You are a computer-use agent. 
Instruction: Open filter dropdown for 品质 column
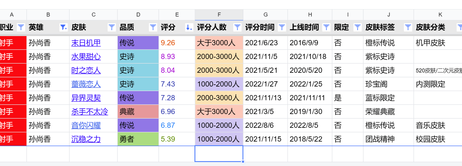tap(153, 28)
